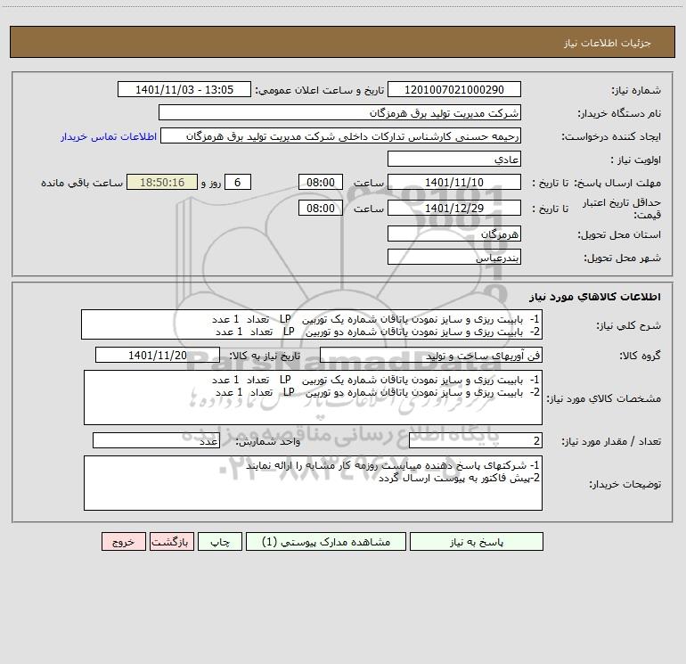This screenshot has height=664, width=686.
Task: Click the label ایجاد کننده درخواست
Action: [611, 137]
